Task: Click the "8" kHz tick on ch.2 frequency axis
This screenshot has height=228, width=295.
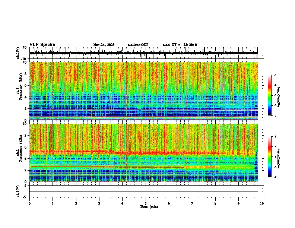Action: 26,136
